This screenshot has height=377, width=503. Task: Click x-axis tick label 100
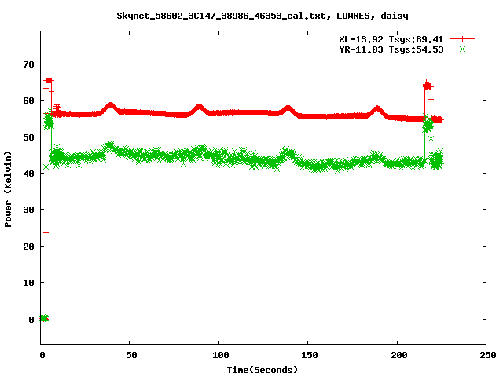[220, 355]
